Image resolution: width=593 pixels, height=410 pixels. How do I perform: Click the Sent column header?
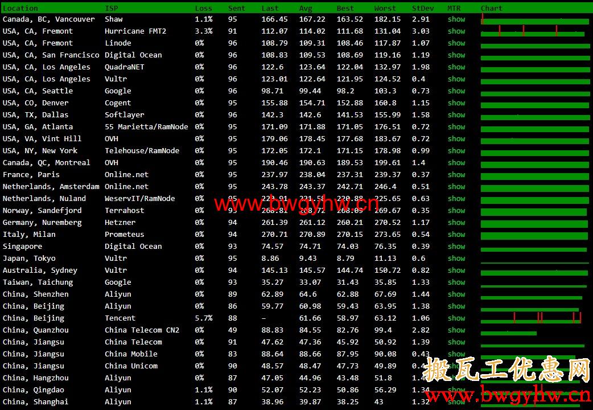(236, 8)
